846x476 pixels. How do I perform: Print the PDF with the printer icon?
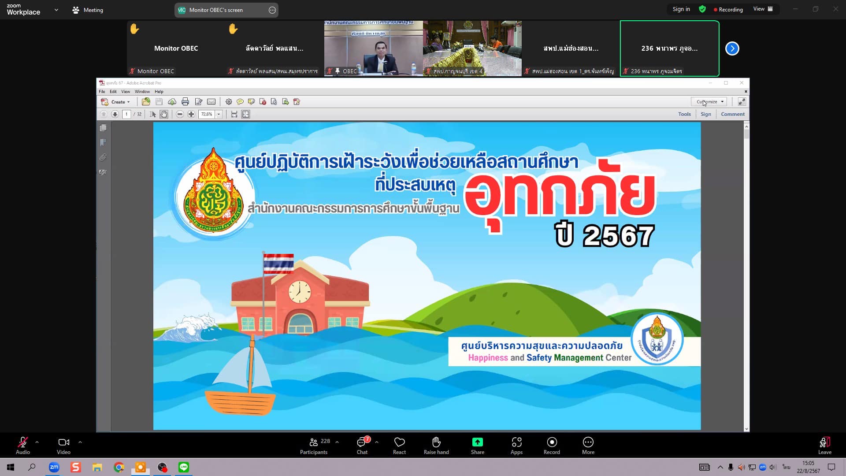pyautogui.click(x=185, y=102)
